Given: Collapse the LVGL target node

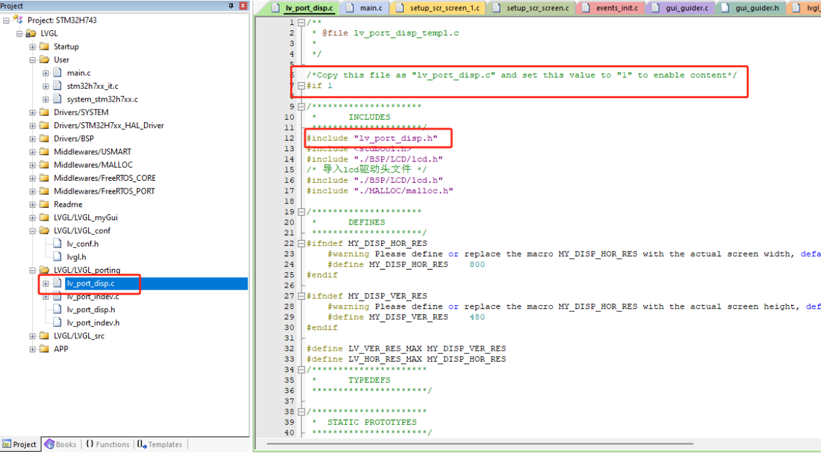Looking at the screenshot, I should pyautogui.click(x=19, y=33).
